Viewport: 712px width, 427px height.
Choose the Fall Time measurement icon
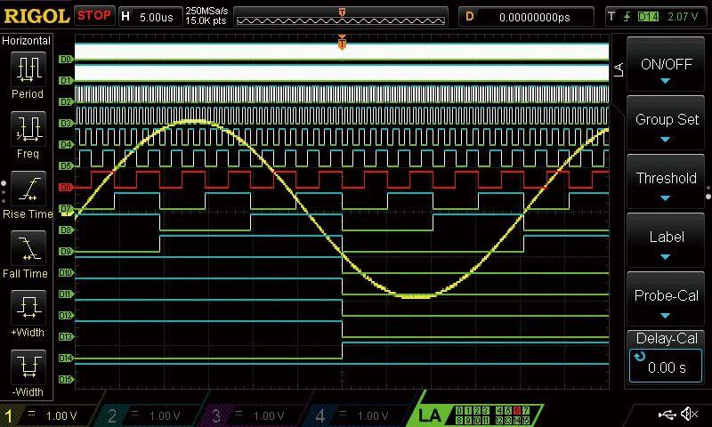pos(28,249)
